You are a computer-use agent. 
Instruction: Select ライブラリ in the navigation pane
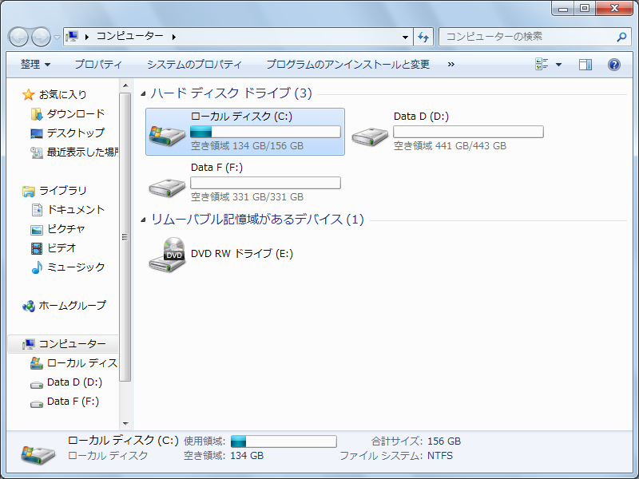coord(63,190)
